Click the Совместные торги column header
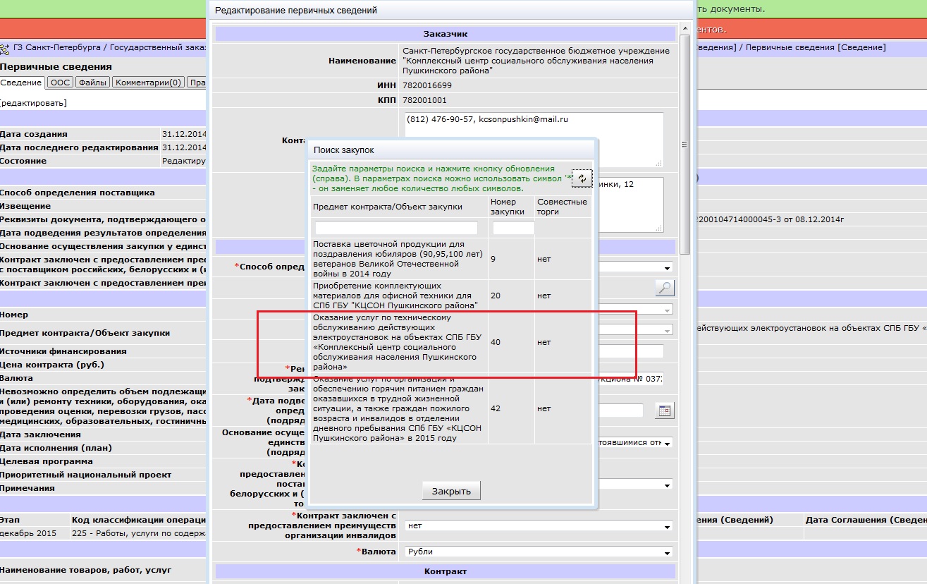This screenshot has height=584, width=927. 562,207
